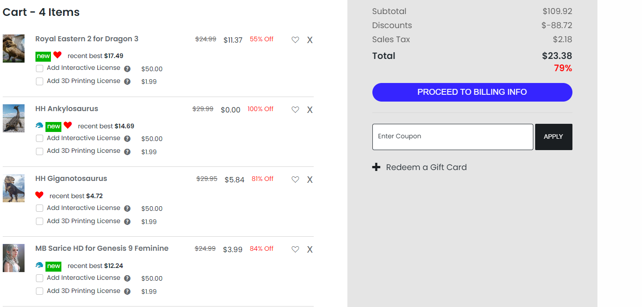Check 3D Printing License for HH Giganotosaurus
Screen dimensions: 642x307
(40, 221)
